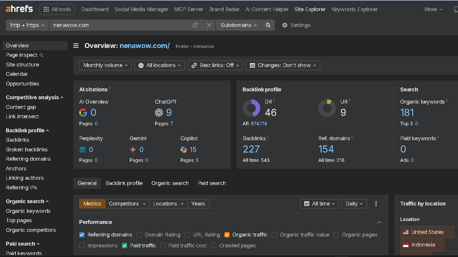Open Keywords Explorer from the top menu

354,9
